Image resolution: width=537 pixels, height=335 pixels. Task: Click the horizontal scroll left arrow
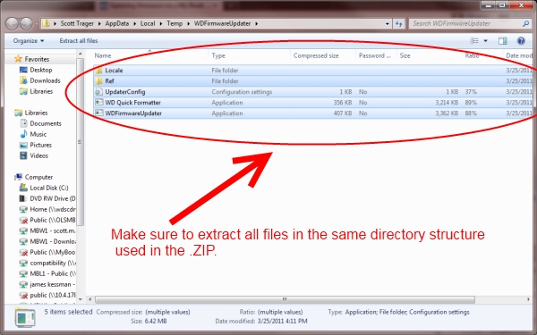90,299
